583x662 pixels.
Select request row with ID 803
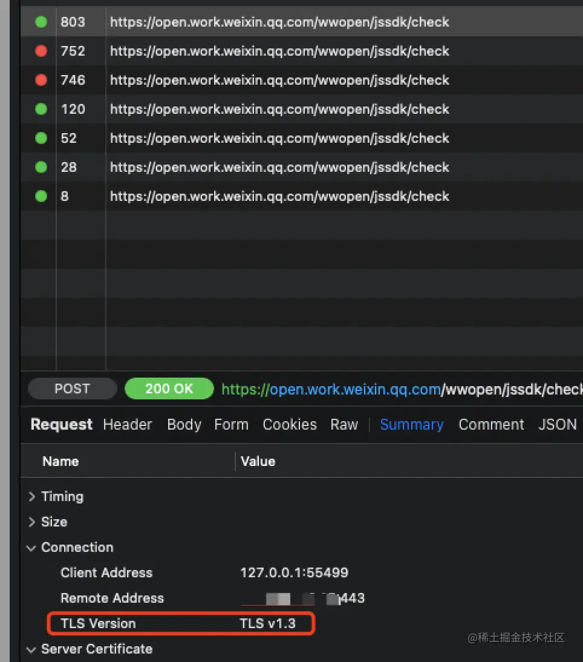click(x=302, y=22)
